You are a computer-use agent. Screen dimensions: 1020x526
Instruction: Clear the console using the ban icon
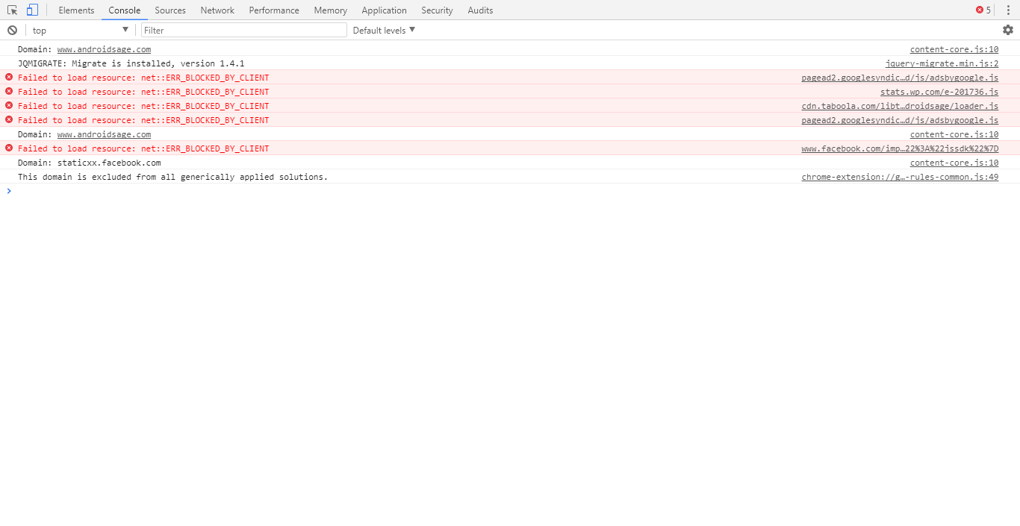coord(12,30)
